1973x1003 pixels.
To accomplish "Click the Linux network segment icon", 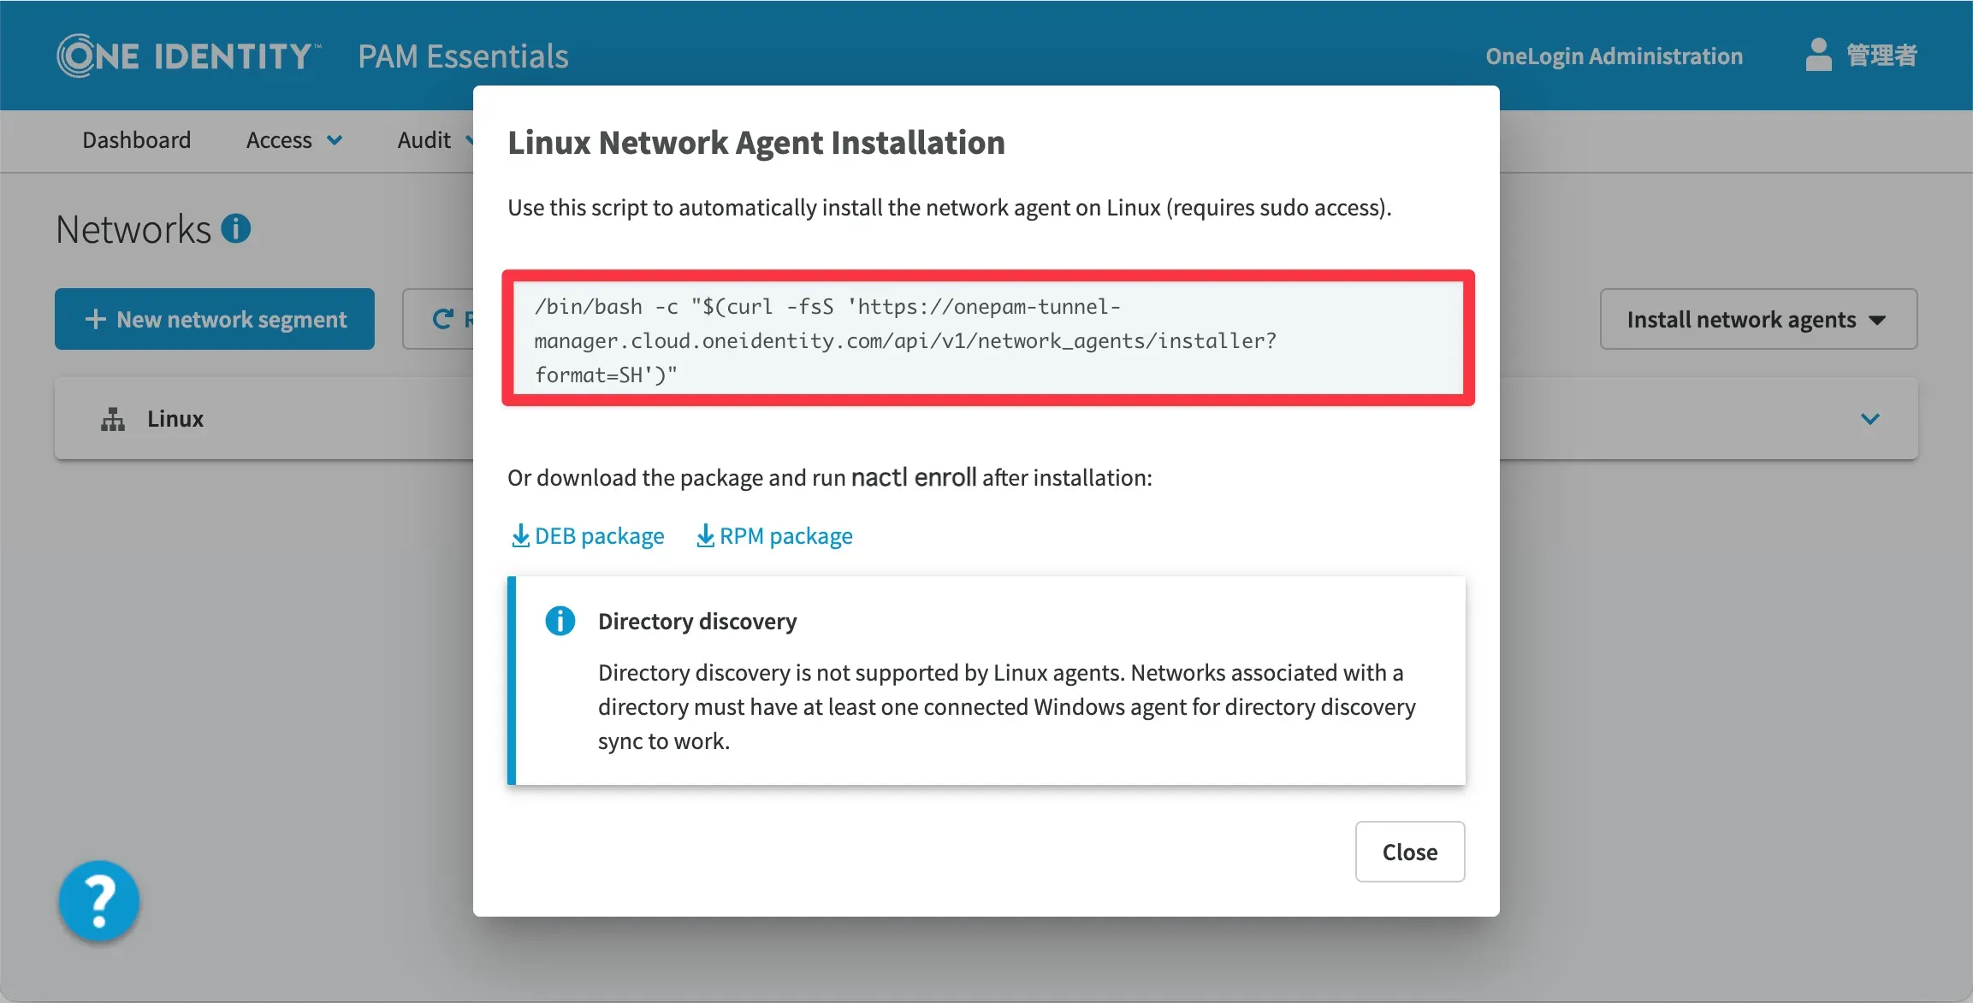I will click(x=113, y=419).
